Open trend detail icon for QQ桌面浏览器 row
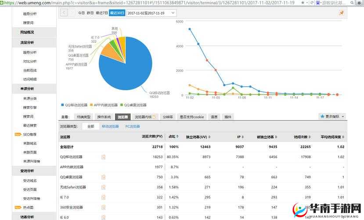The width and height of the screenshot is (364, 220). click(x=103, y=177)
